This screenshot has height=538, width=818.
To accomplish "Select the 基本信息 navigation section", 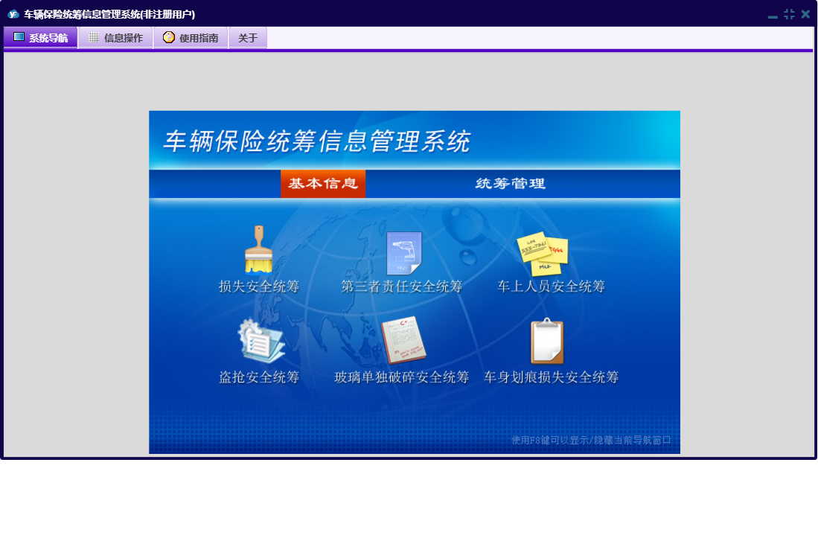I will (x=323, y=184).
